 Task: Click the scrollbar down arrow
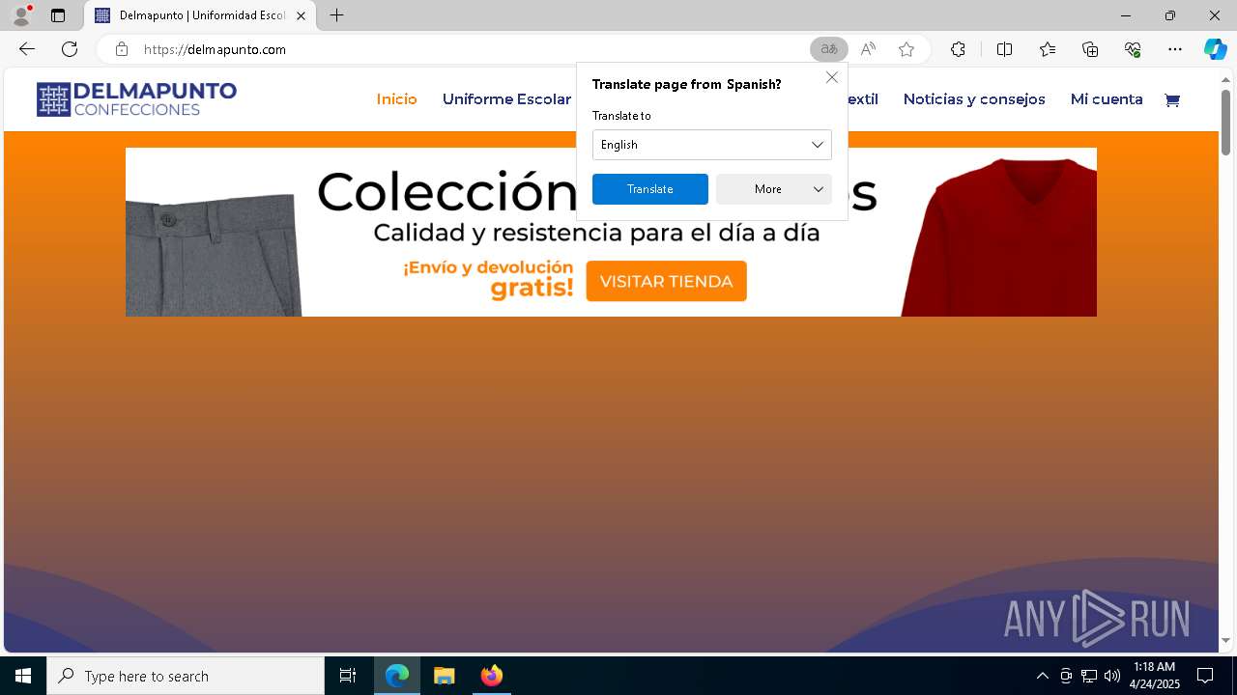tap(1225, 641)
